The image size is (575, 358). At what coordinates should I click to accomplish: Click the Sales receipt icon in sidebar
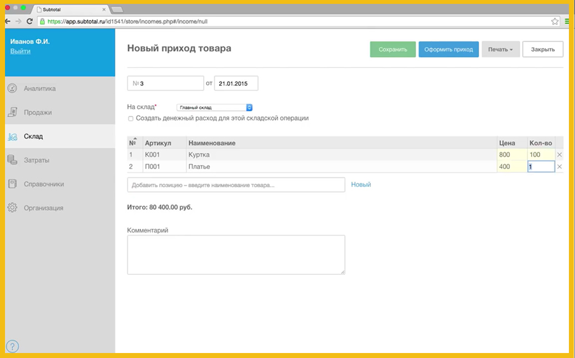[12, 112]
